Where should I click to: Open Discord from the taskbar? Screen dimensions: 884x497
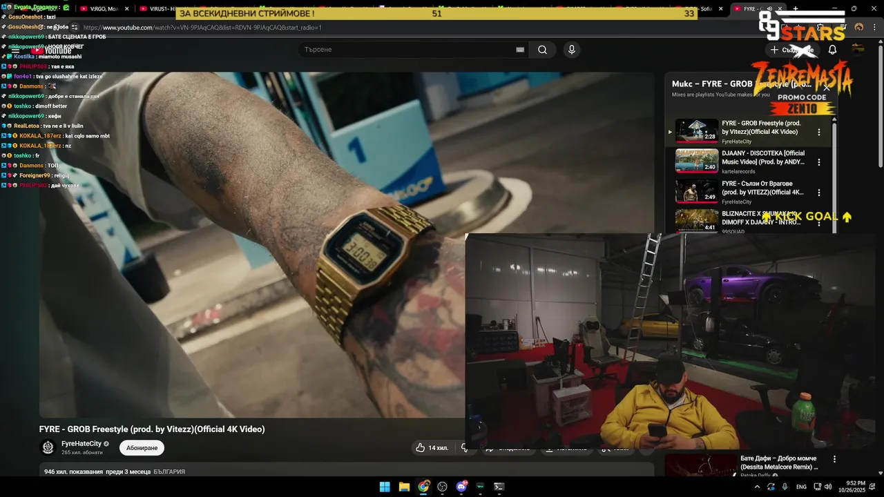(x=461, y=487)
